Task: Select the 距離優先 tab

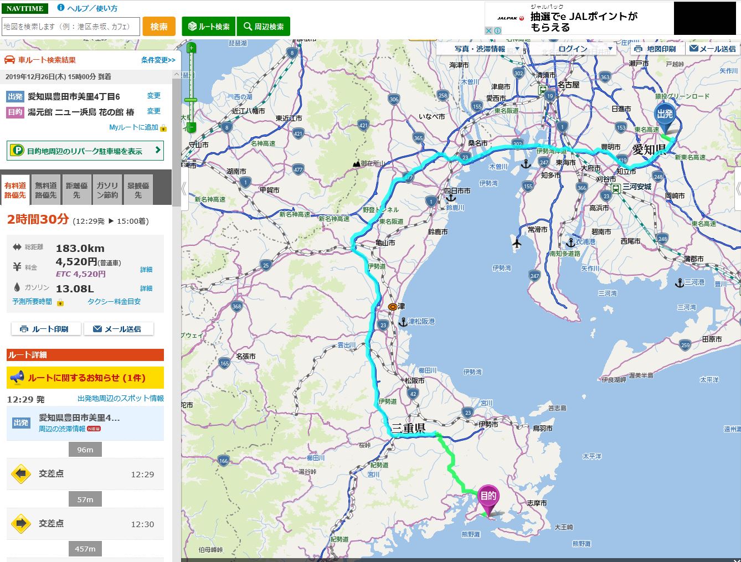Action: point(76,190)
